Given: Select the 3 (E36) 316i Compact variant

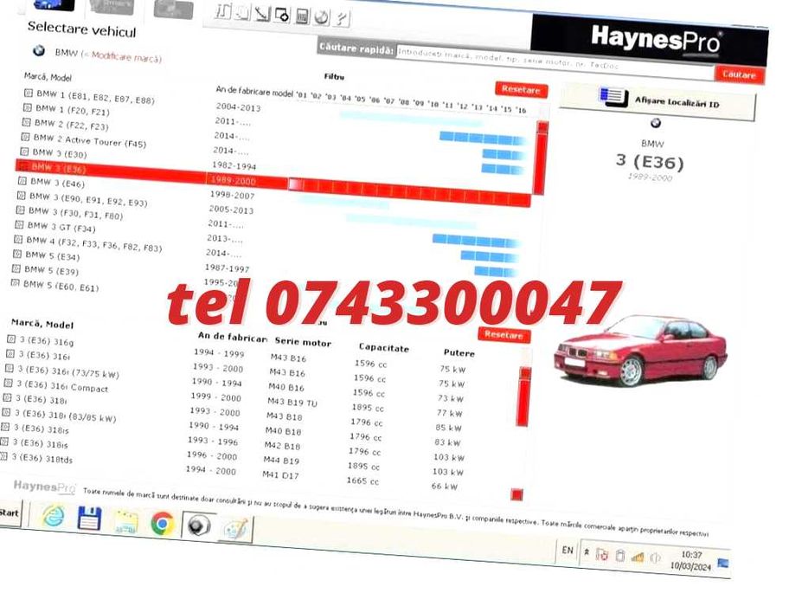Looking at the screenshot, I should [62, 386].
